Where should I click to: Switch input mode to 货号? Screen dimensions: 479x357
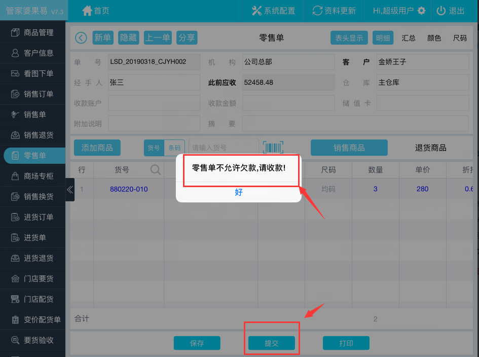[x=154, y=148]
